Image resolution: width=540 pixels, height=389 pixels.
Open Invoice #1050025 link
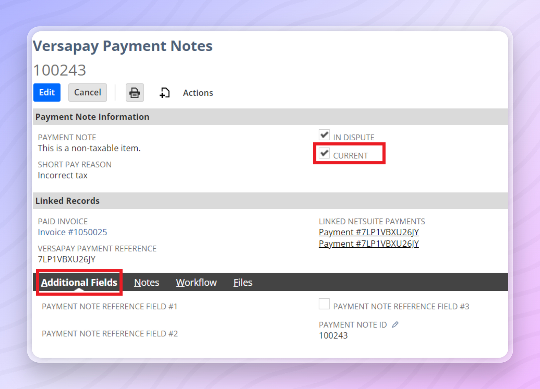[73, 232]
